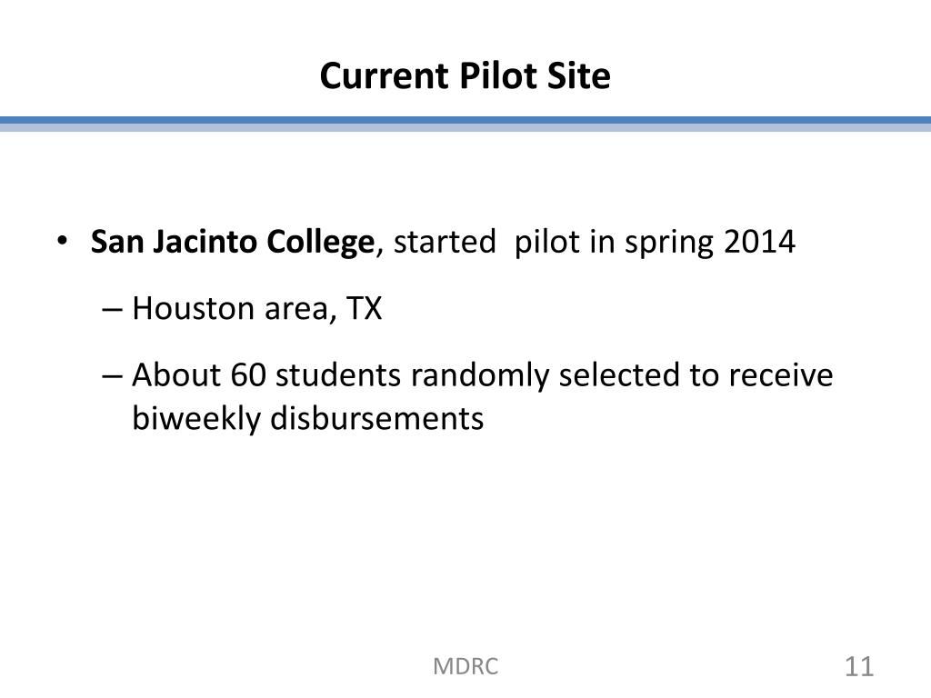This screenshot has width=931, height=698.
Task: Click the word 'randomly' in the sub-bullet
Action: click(480, 376)
